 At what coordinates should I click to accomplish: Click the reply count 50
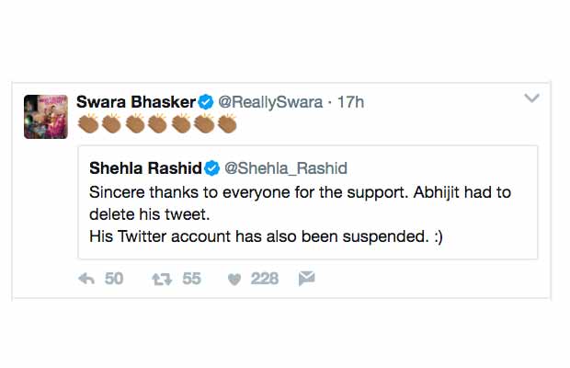point(114,279)
